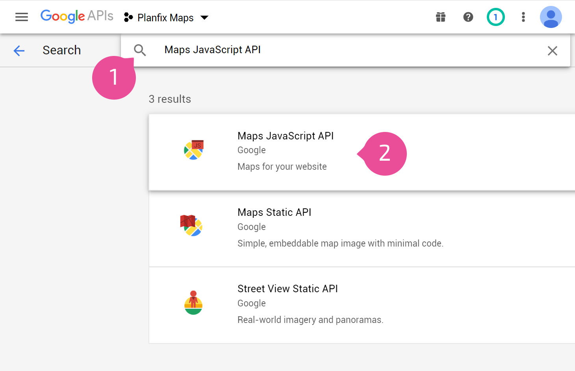Image resolution: width=575 pixels, height=371 pixels.
Task: Click the Google APIs logo
Action: 77,17
